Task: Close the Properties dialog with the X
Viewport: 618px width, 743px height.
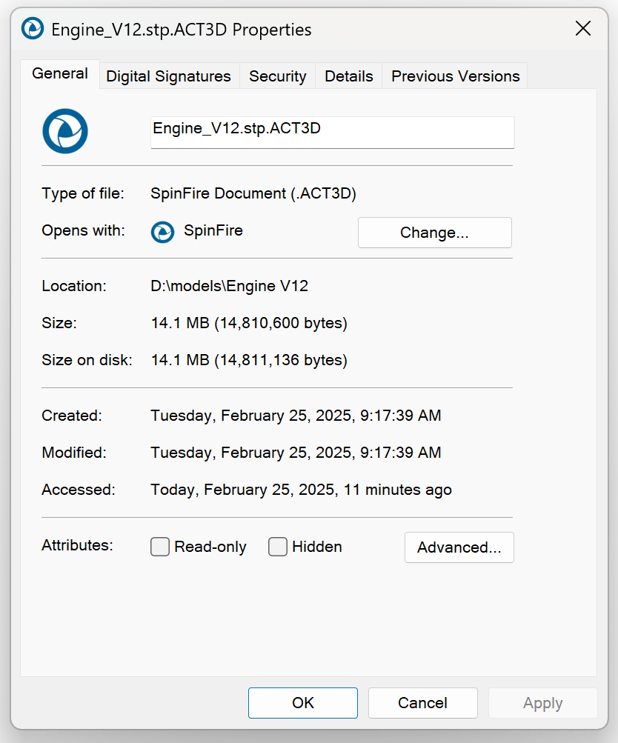Action: click(x=583, y=29)
